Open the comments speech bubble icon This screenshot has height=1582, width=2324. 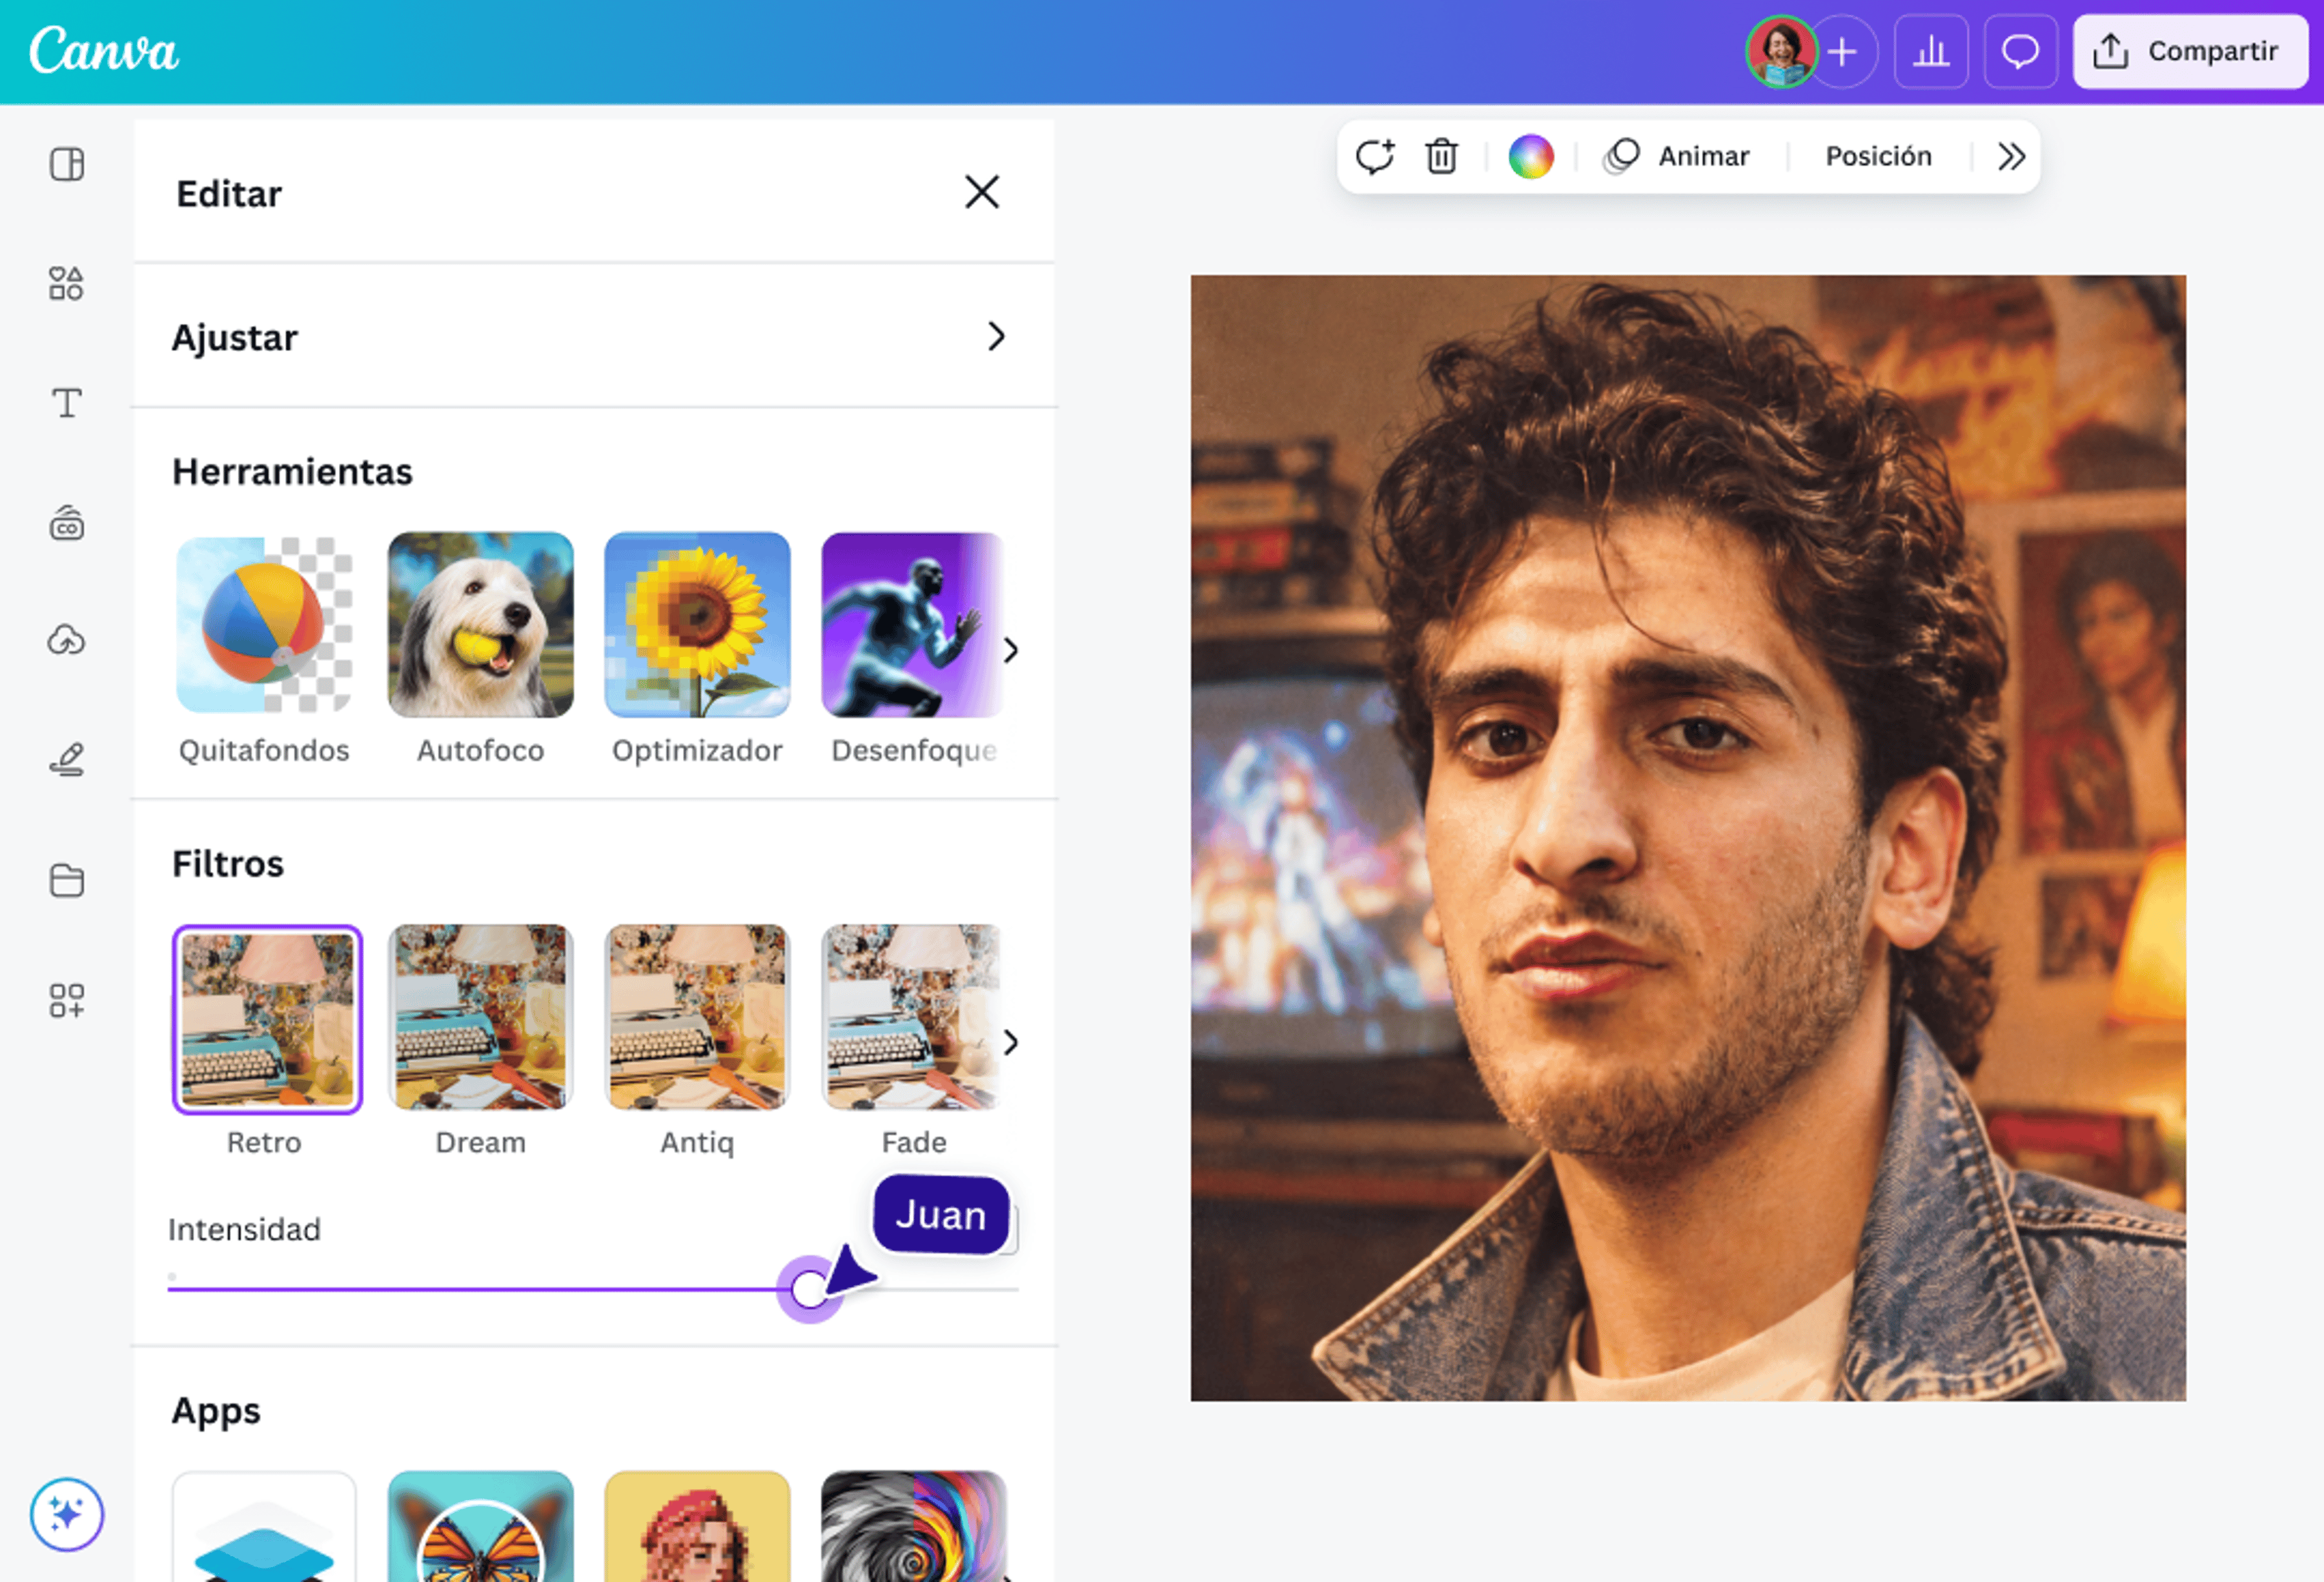point(2020,51)
